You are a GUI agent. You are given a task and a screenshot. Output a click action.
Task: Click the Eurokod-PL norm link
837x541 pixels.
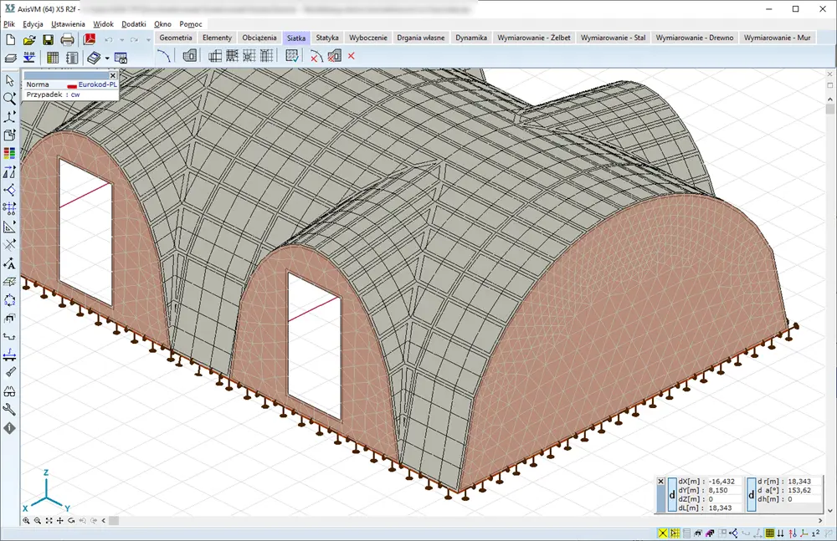(96, 84)
